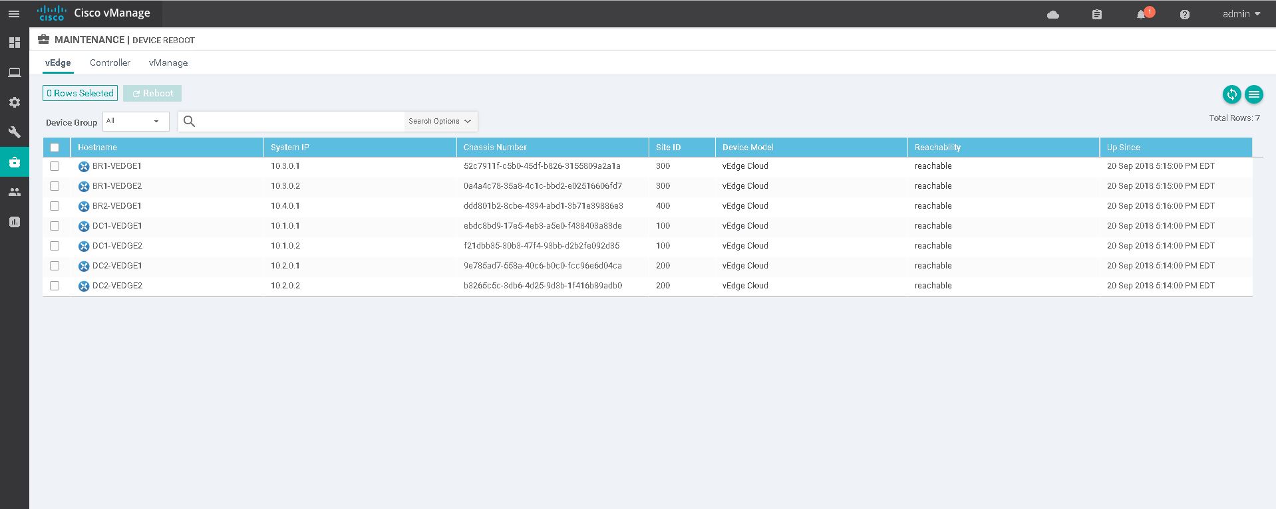Click the router icon for BR2-VEDGE1
Image resolution: width=1276 pixels, height=509 pixels.
(x=84, y=207)
